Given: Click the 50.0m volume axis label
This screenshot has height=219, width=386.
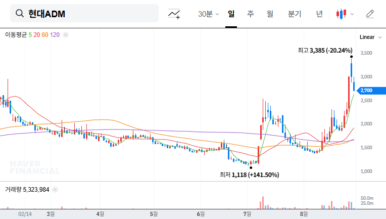Looking at the screenshot, I should (367, 198).
